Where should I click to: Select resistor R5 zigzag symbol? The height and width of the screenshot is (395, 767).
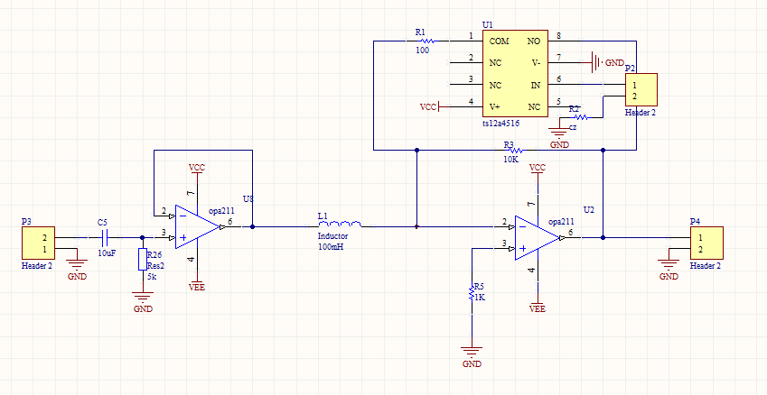(472, 293)
